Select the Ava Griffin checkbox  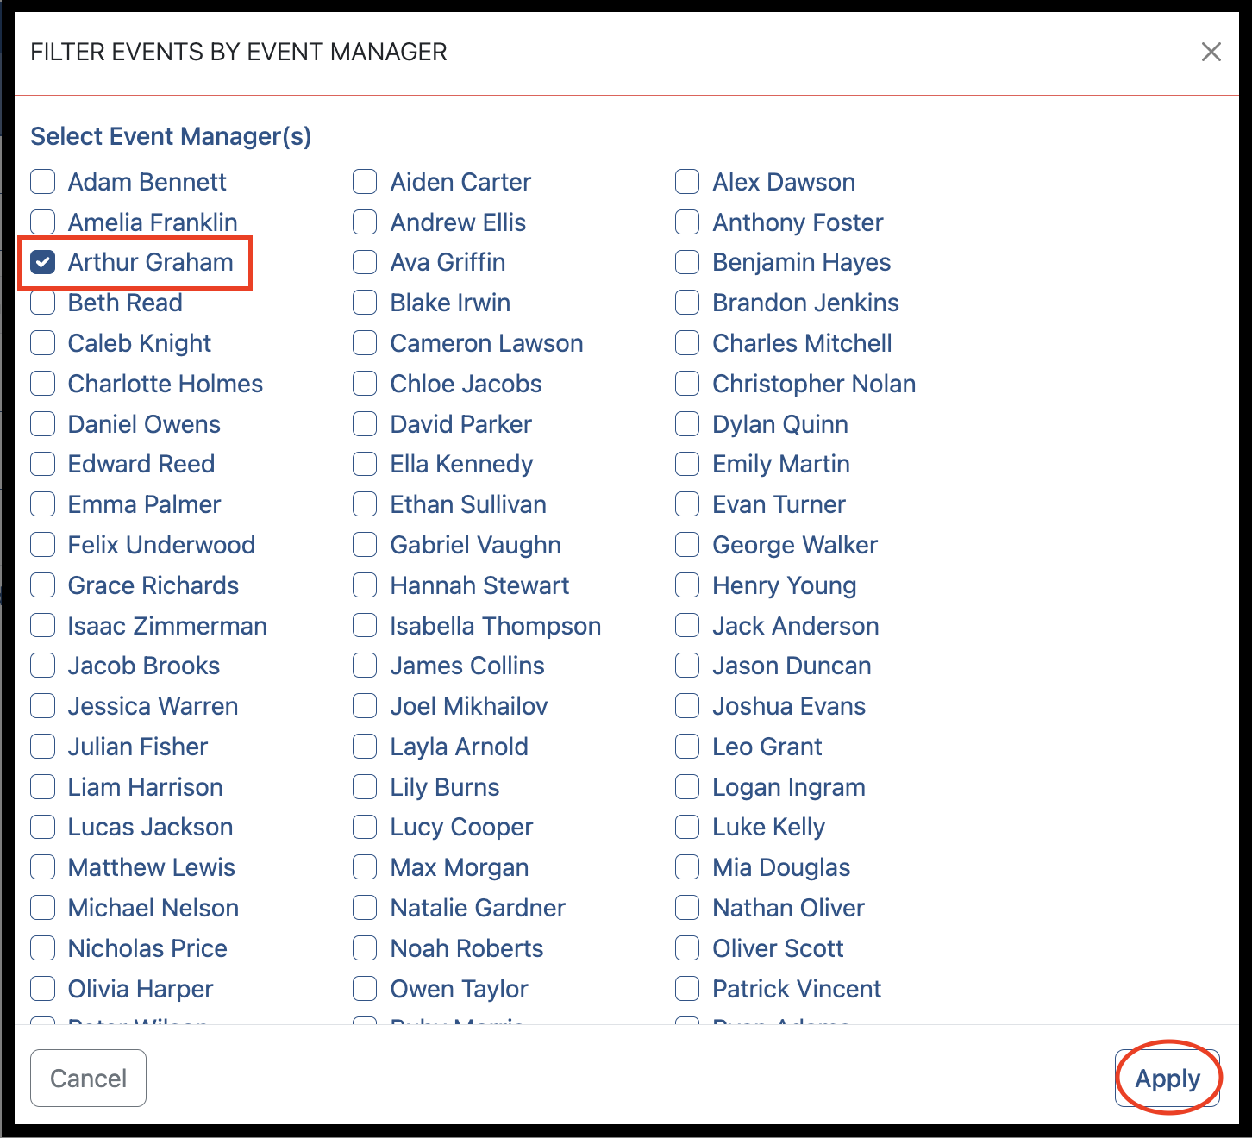(365, 262)
